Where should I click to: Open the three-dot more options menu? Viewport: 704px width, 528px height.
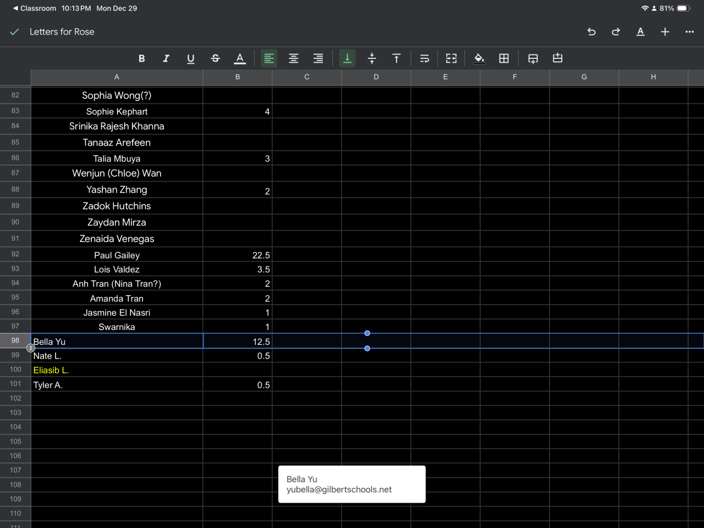point(689,32)
